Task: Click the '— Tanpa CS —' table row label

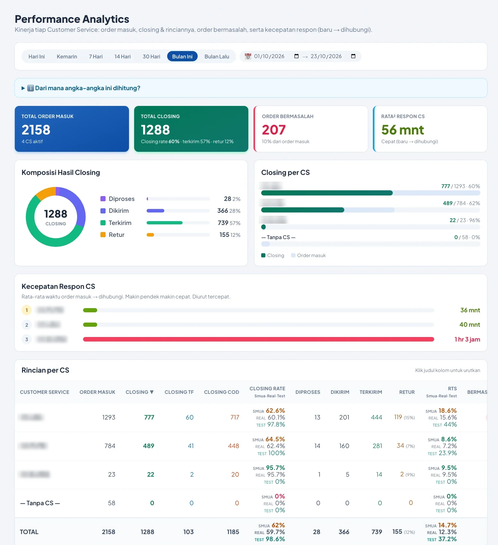Action: coord(40,503)
